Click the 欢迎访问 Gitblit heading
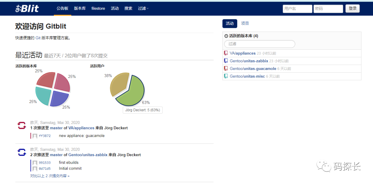Image resolution: width=373 pixels, height=183 pixels. coord(41,26)
